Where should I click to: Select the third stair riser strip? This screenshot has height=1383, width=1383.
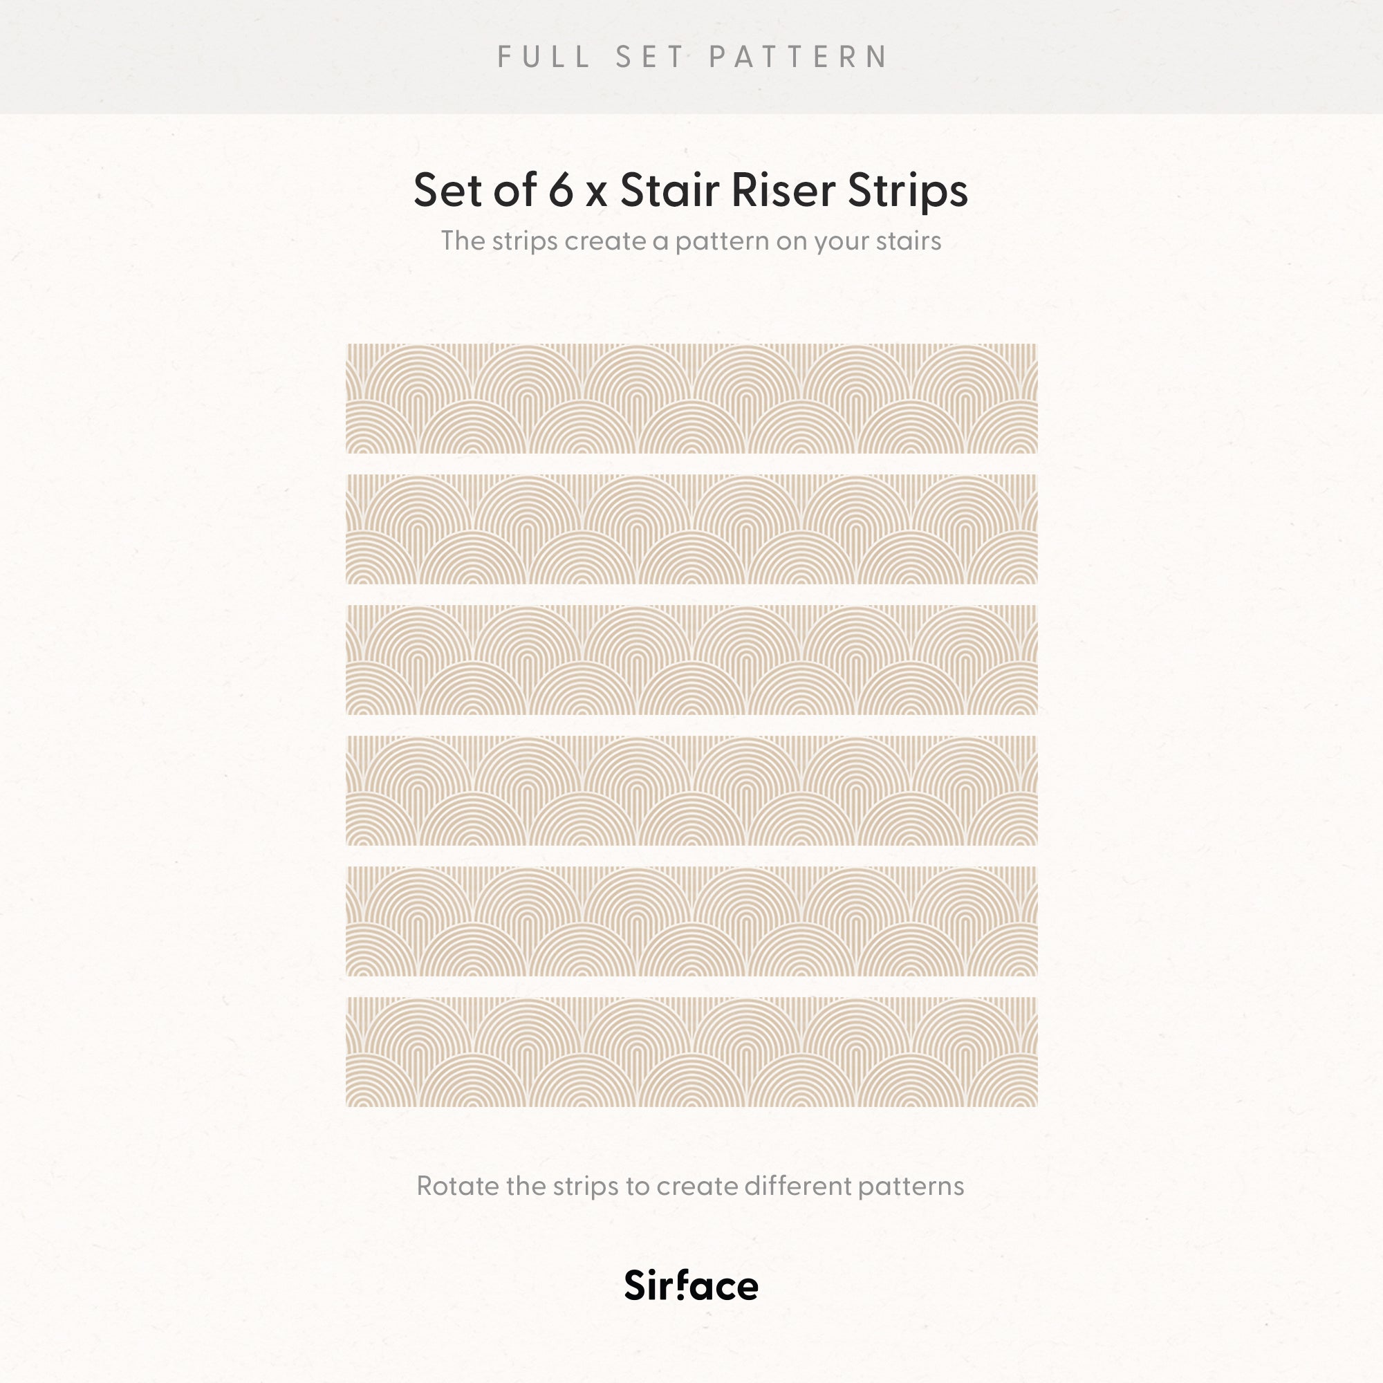click(691, 660)
